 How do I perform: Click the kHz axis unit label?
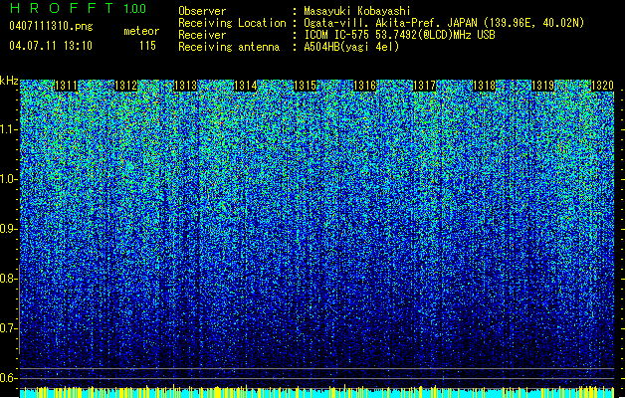click(x=9, y=81)
